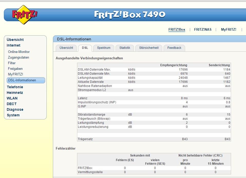Click the Aktuelle Datenrate row label
The image size is (246, 178).
[91, 82]
